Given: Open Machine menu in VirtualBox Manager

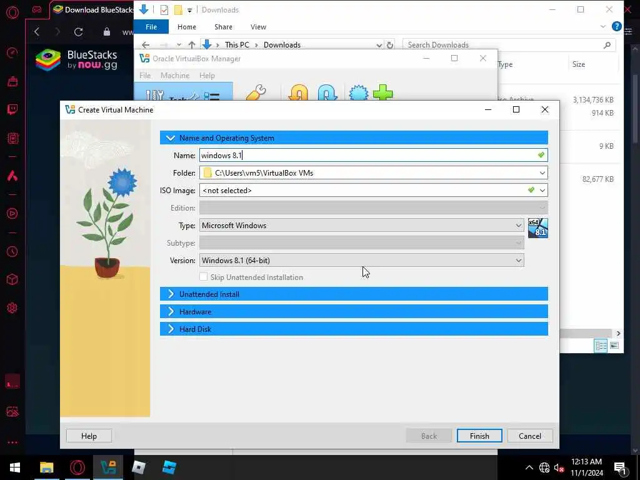Looking at the screenshot, I should (175, 76).
